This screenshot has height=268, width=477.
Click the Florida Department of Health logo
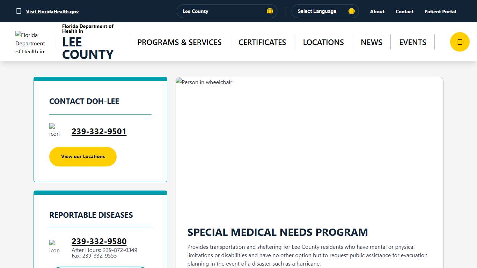(30, 42)
